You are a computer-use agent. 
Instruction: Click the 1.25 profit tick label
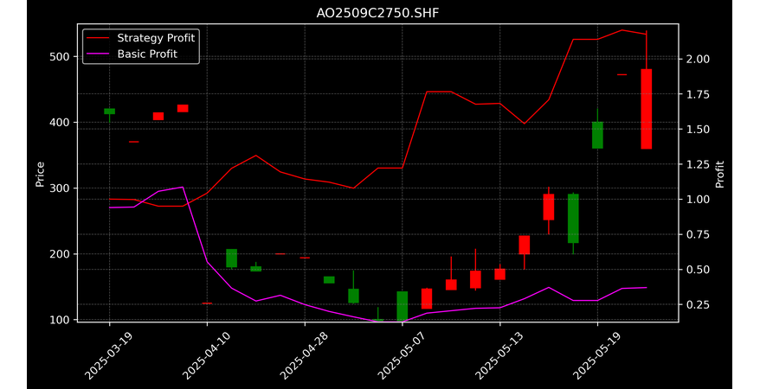(697, 164)
